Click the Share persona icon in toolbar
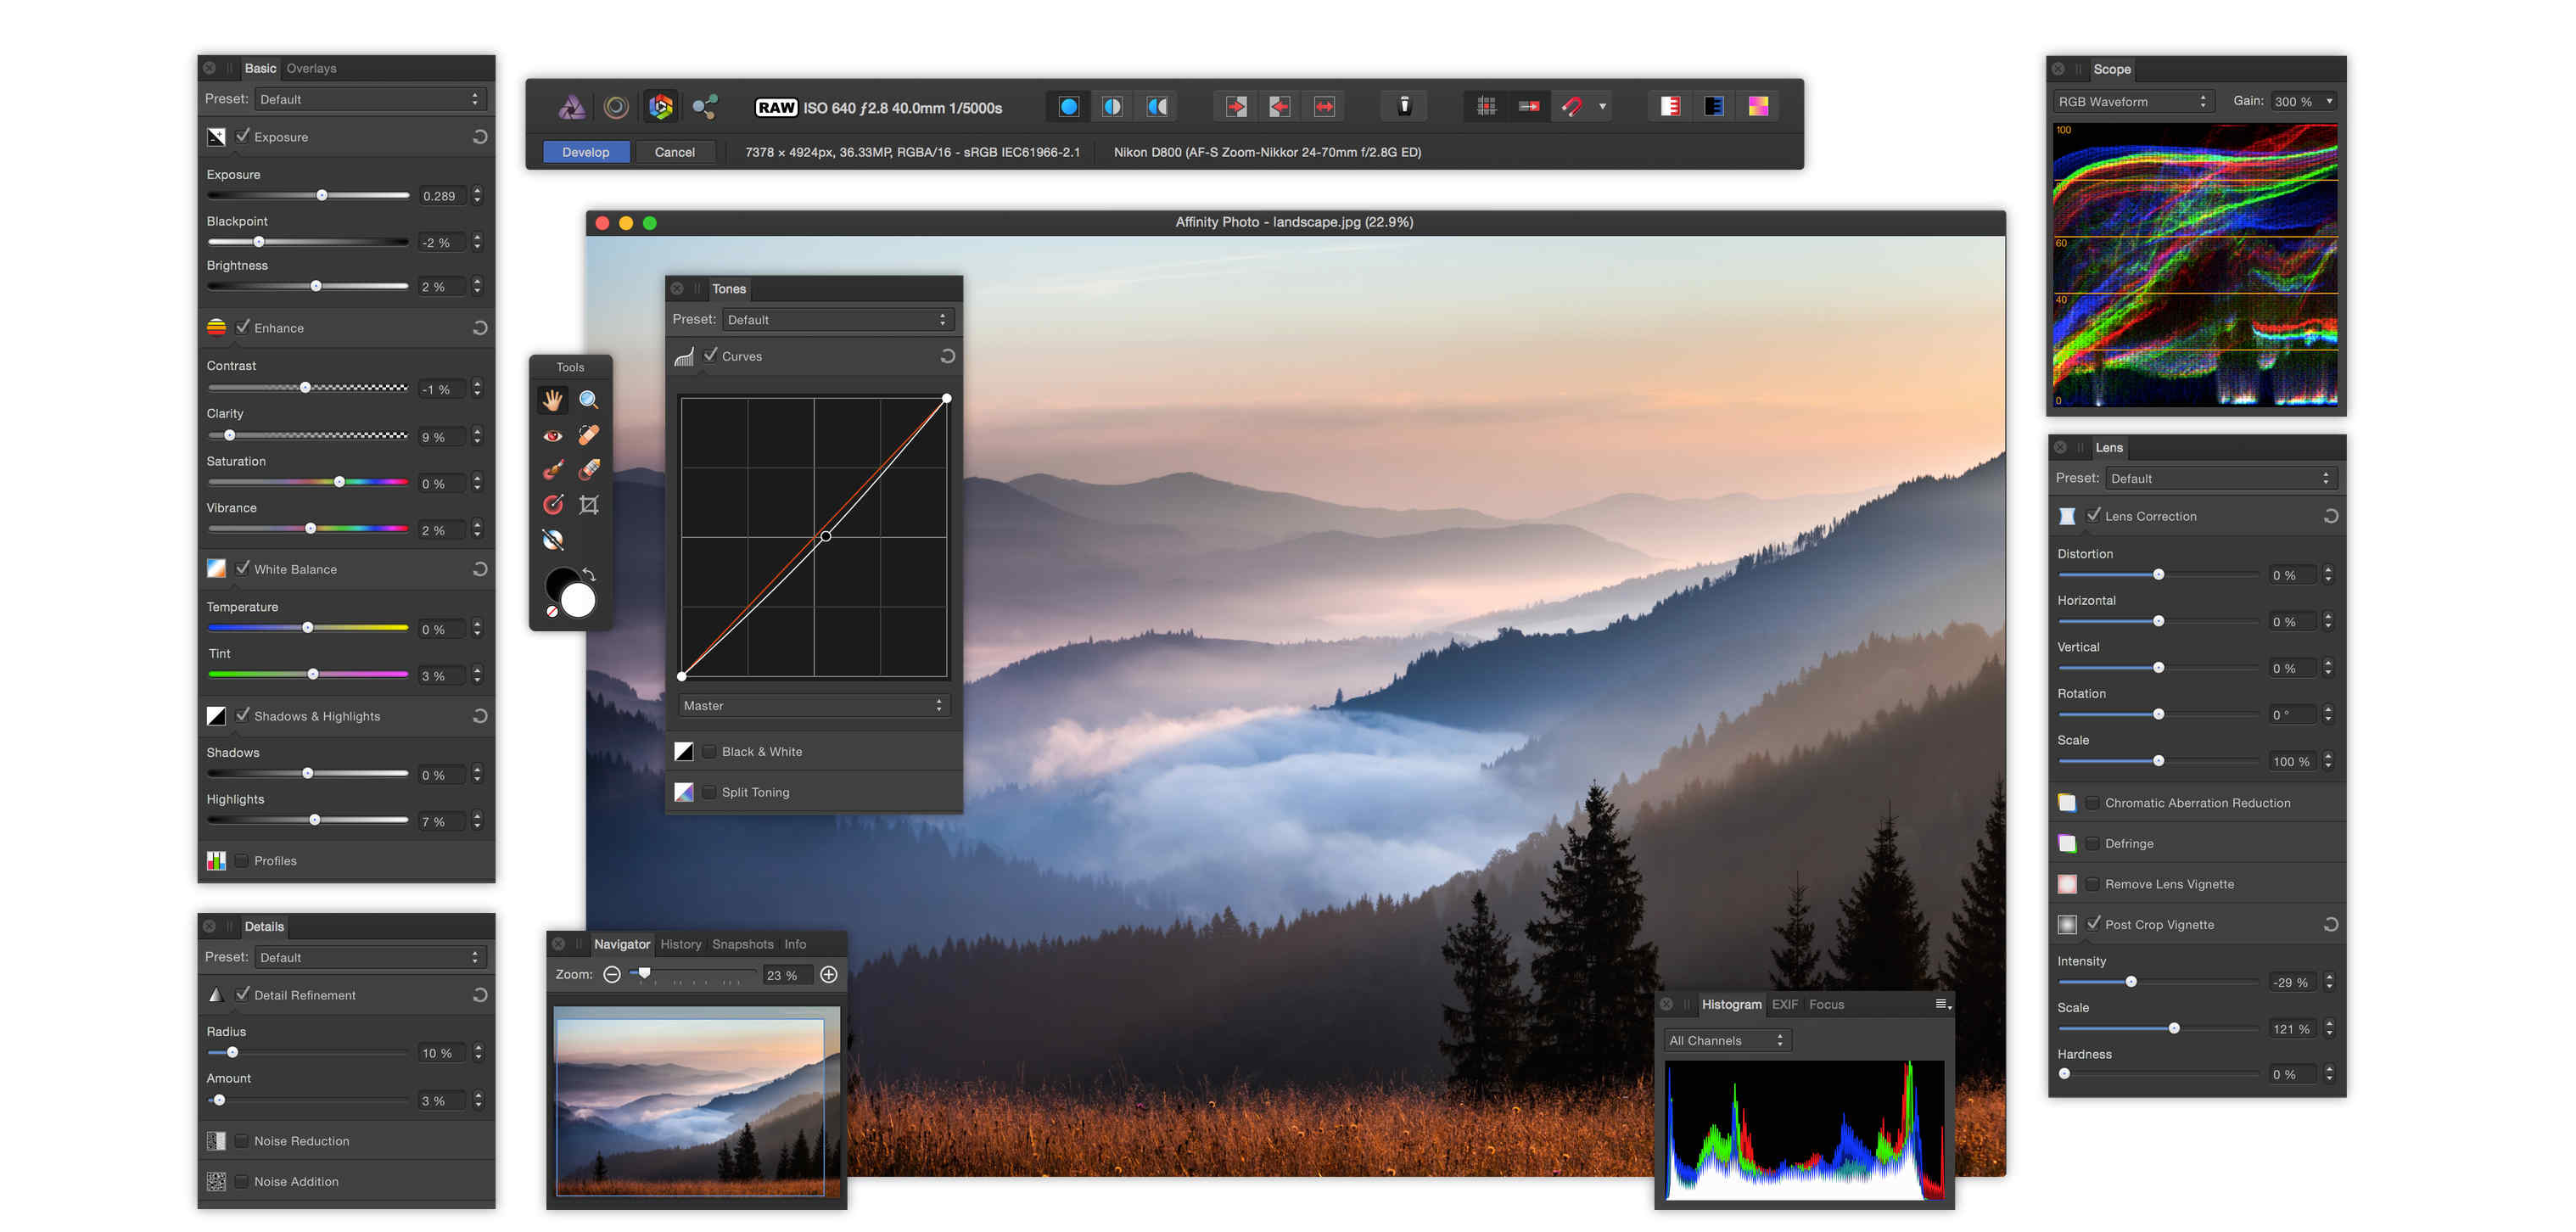This screenshot has height=1232, width=2576. (705, 107)
